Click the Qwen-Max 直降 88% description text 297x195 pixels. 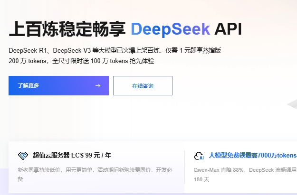click(245, 175)
